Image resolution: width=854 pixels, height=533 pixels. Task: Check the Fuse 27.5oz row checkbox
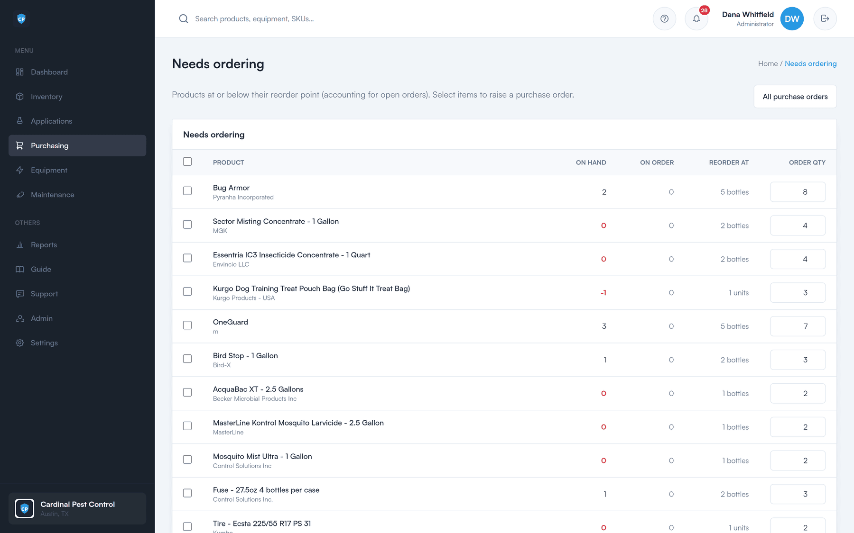(187, 493)
